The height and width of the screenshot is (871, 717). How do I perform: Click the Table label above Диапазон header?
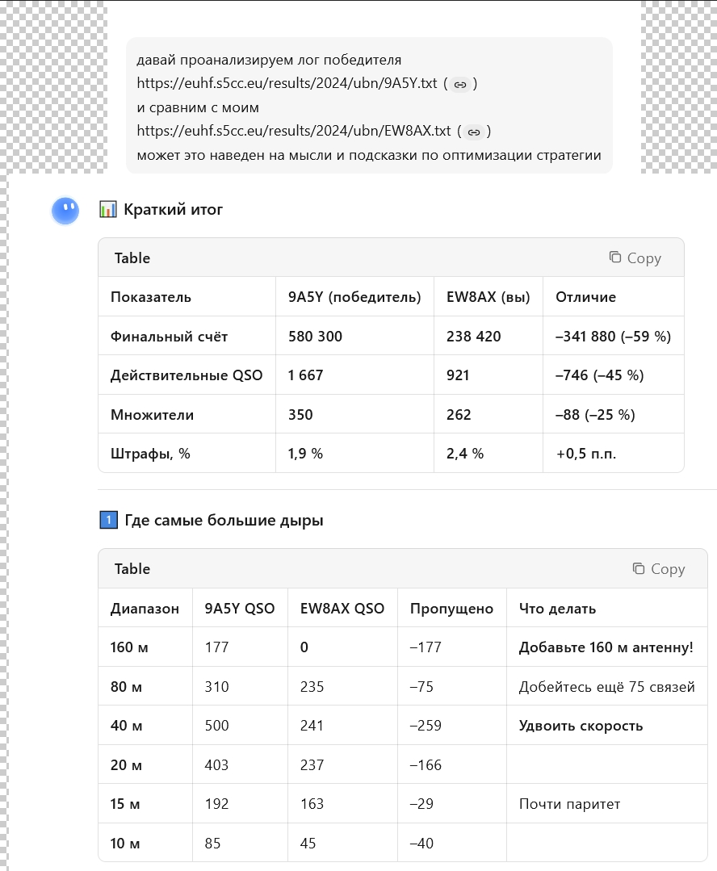pos(132,569)
